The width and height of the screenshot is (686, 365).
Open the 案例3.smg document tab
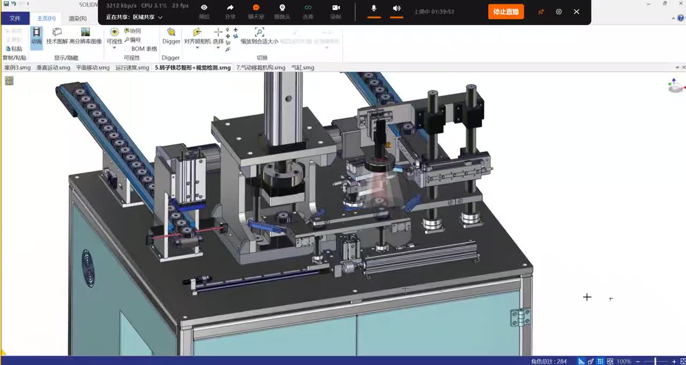tap(18, 68)
